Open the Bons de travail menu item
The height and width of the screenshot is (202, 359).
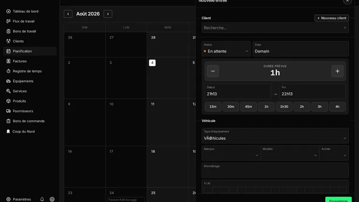30,31
